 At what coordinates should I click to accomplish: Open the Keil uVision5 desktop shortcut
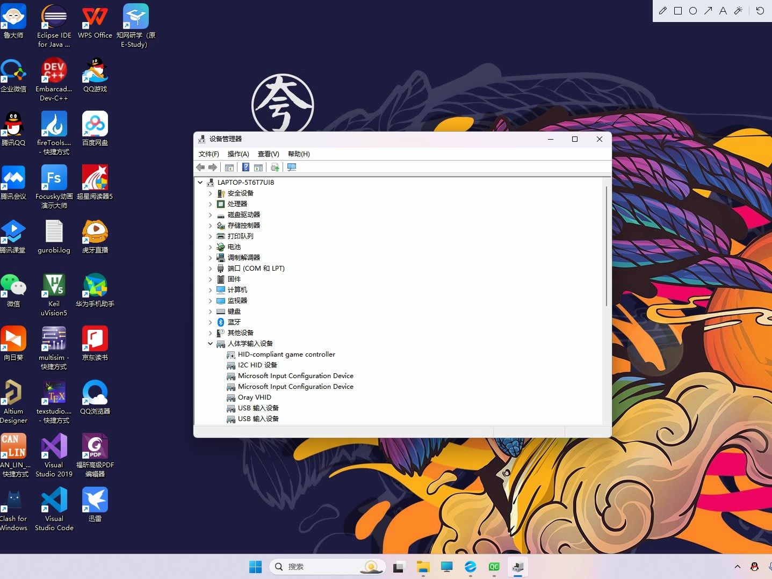[54, 294]
